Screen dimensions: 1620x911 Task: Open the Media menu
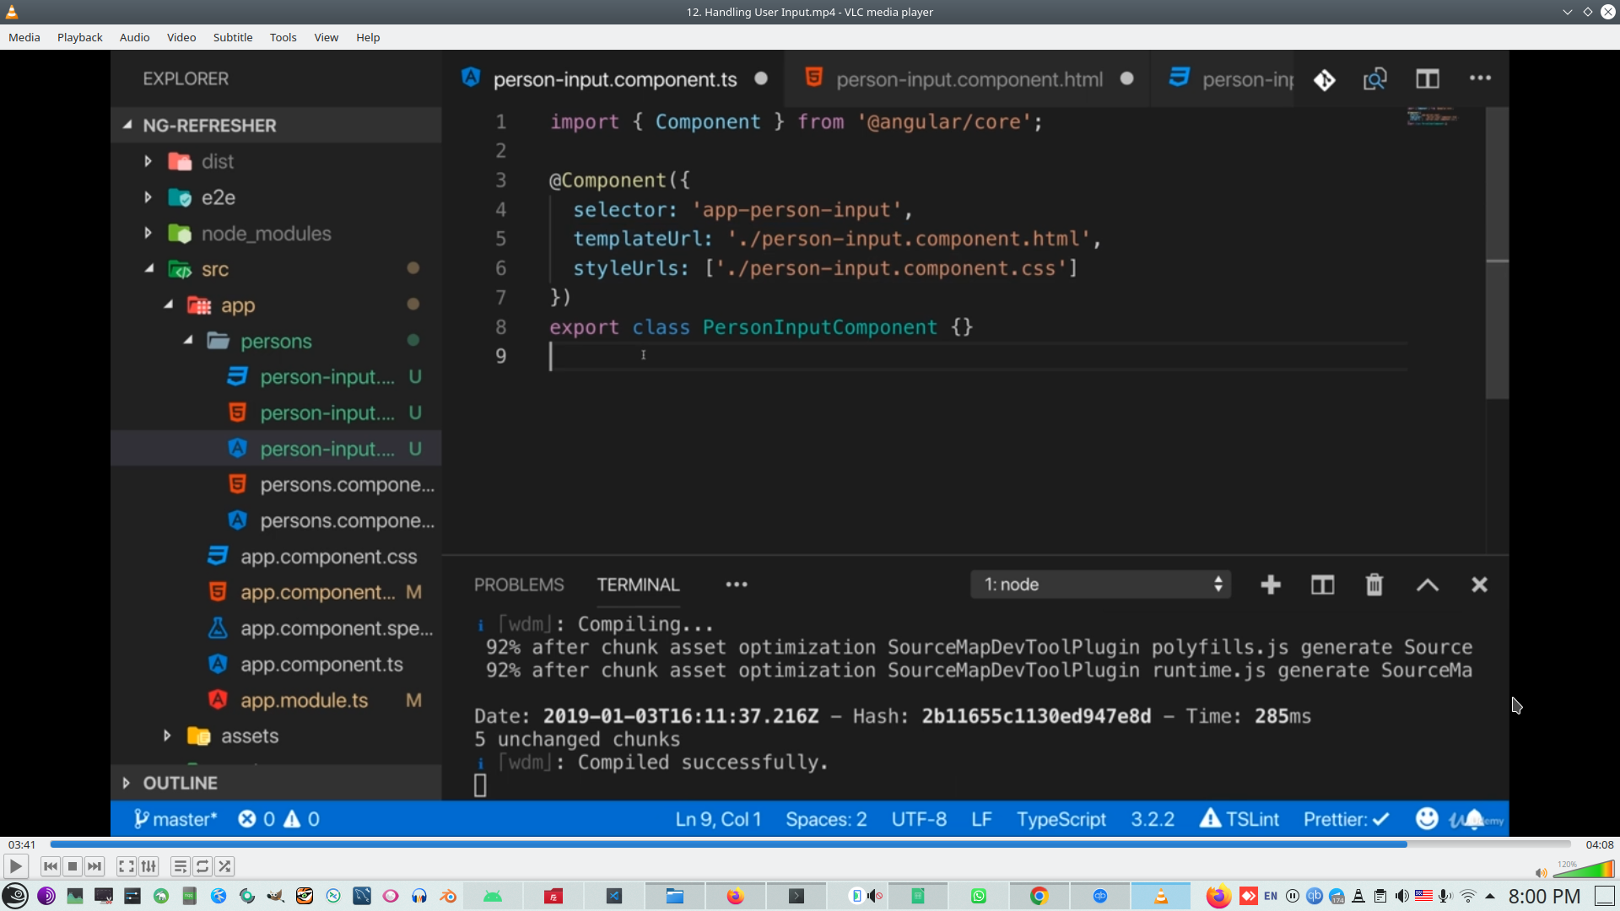tap(24, 37)
